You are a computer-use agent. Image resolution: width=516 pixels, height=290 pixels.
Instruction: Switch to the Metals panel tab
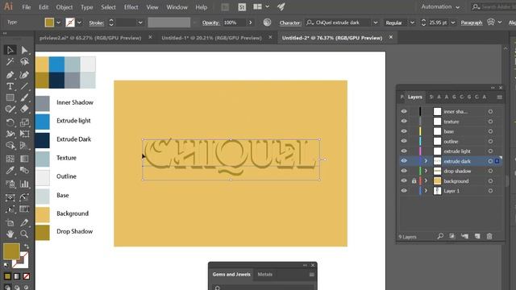pyautogui.click(x=265, y=274)
